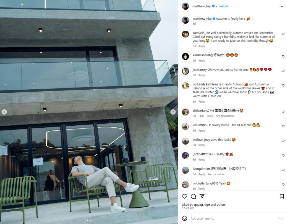
Task: Like samuelh_lee's comment
Action: (x=283, y=34)
